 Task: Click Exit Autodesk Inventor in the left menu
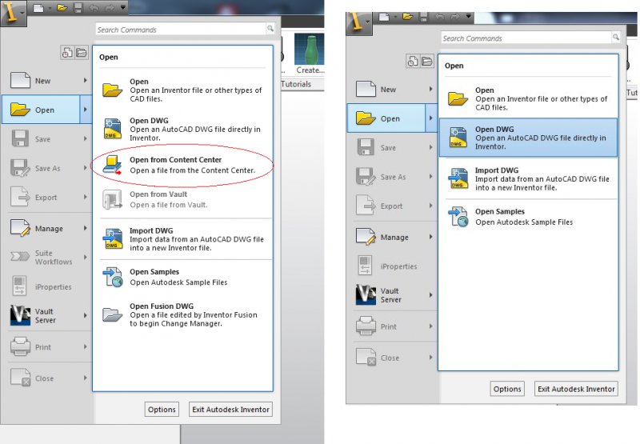pyautogui.click(x=230, y=410)
